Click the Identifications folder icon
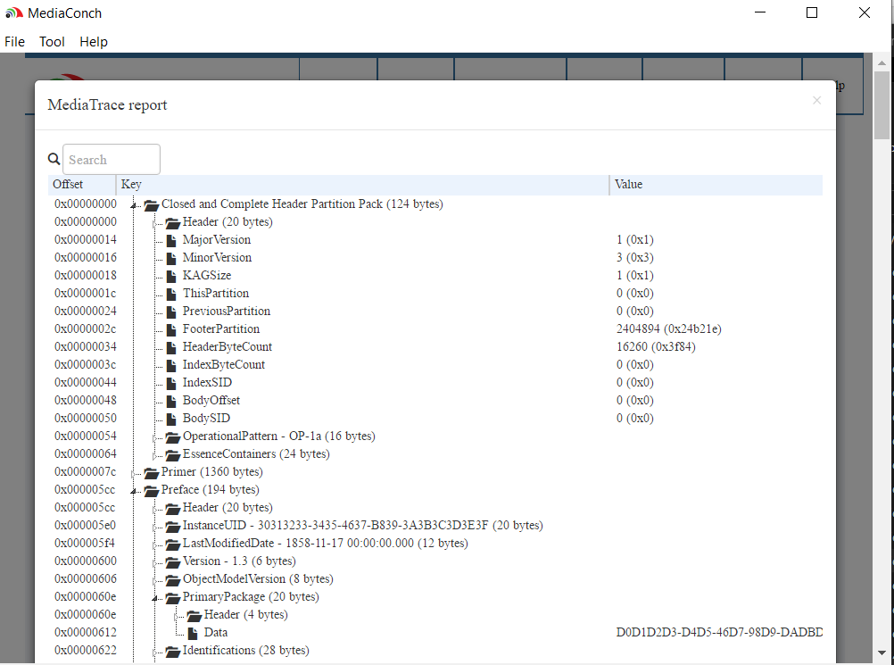The height and width of the screenshot is (665, 894). [173, 652]
